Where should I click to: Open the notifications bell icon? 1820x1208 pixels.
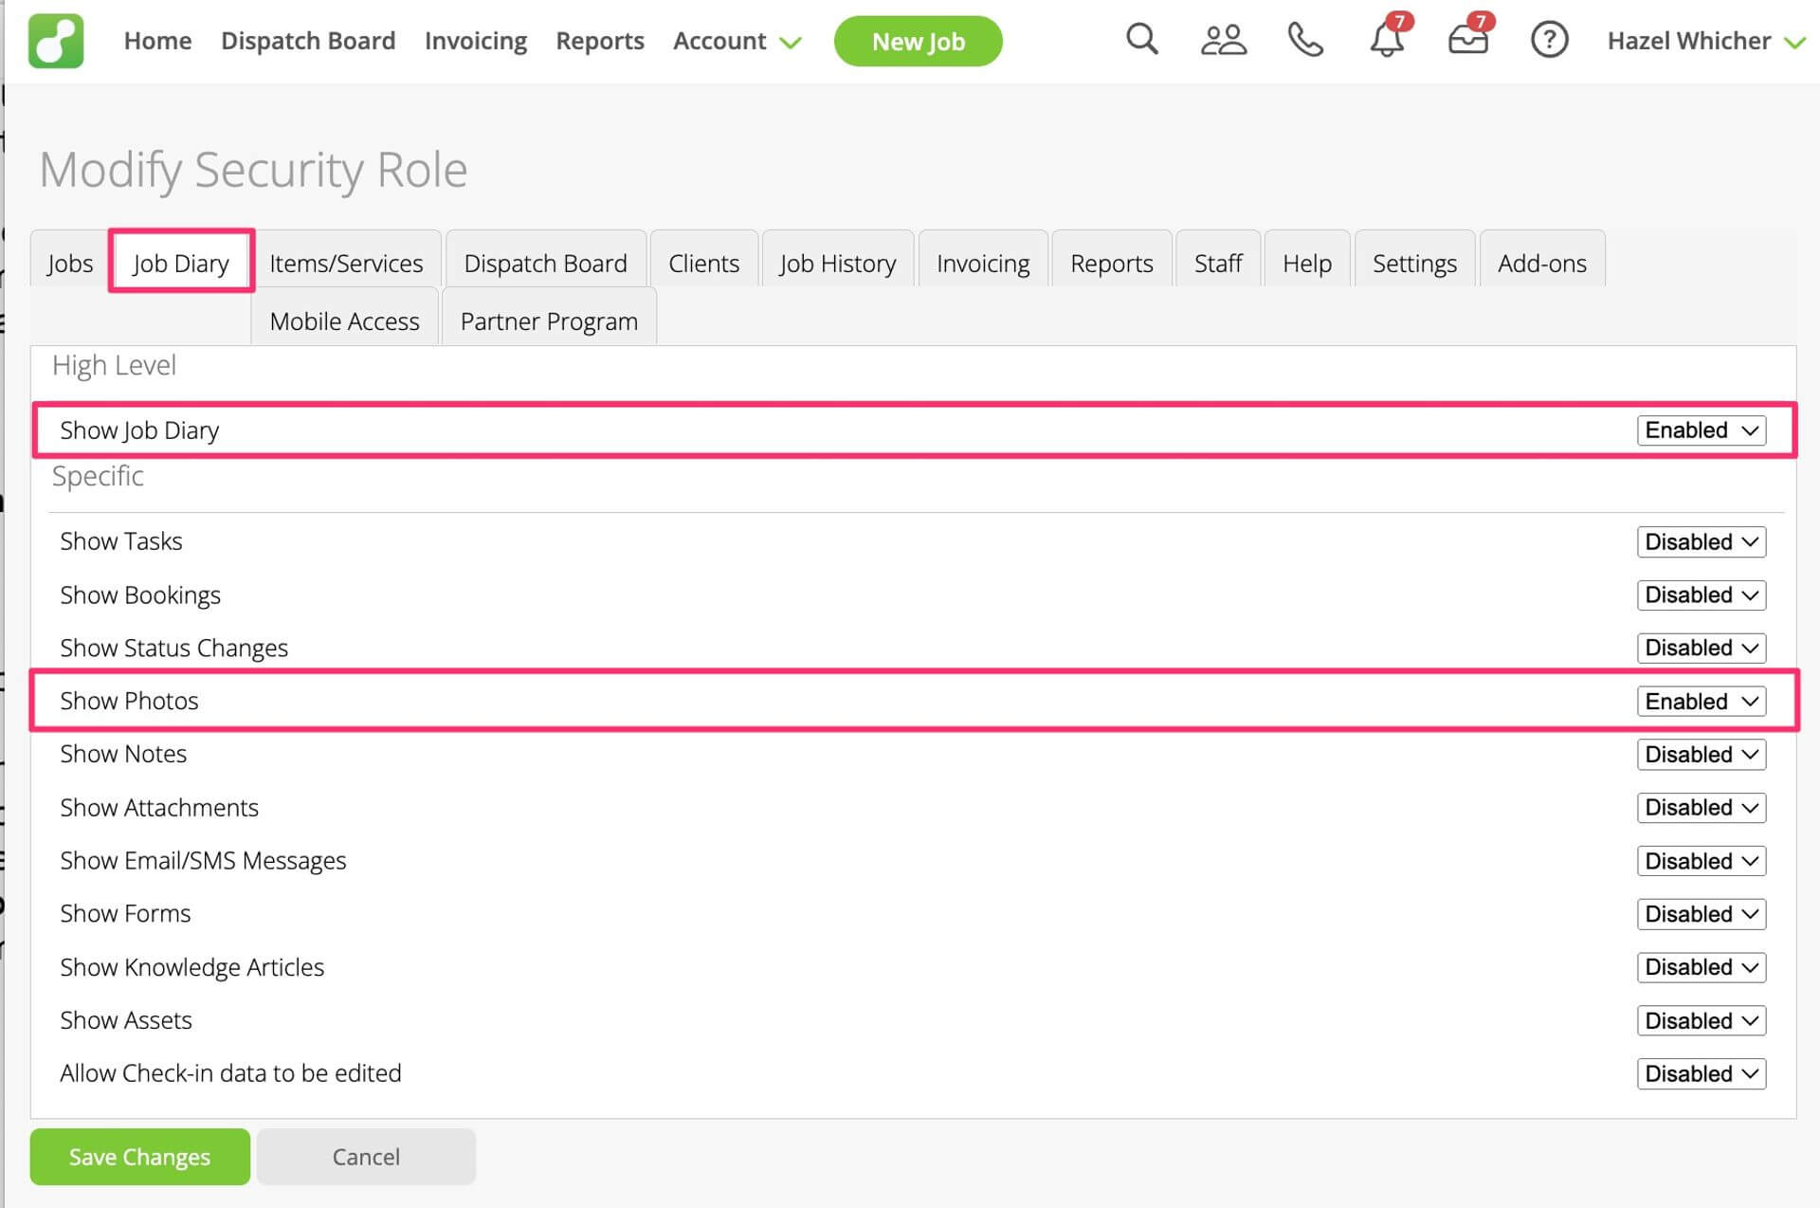[x=1386, y=40]
